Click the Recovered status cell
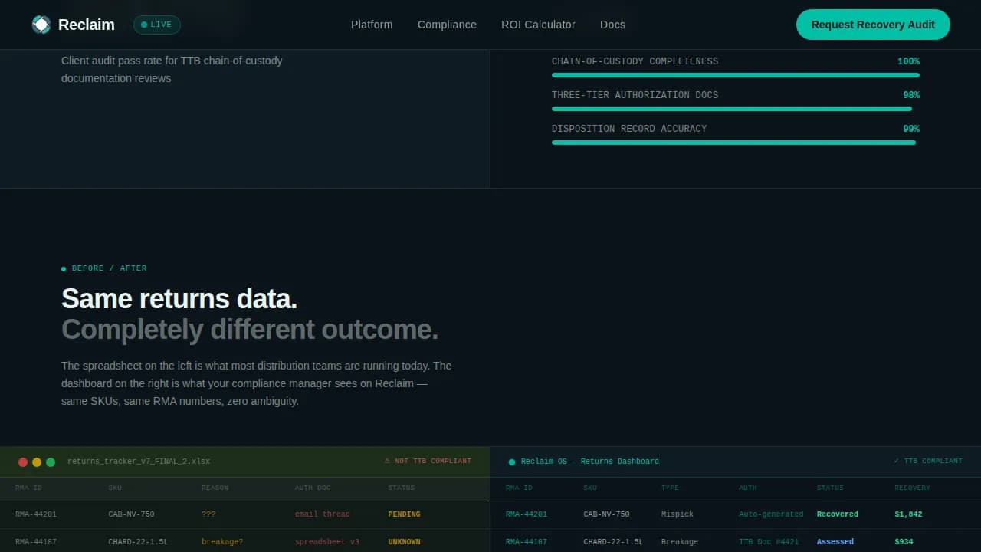 838,514
